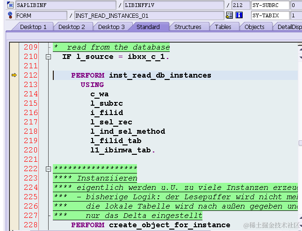Click the l_source variable in line 210
The image size is (302, 231).
click(x=95, y=57)
